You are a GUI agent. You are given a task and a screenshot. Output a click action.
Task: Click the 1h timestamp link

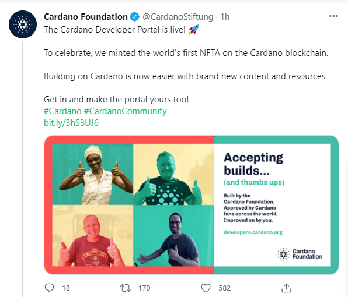pos(225,17)
